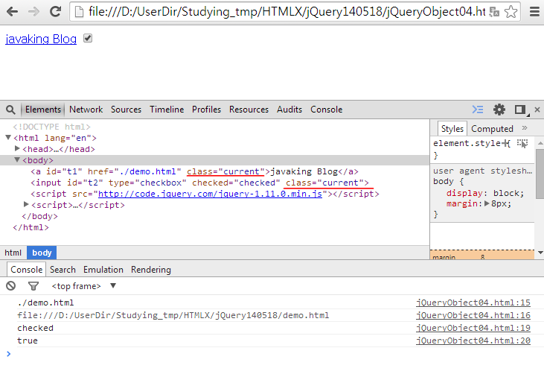This screenshot has width=544, height=380.
Task: Open the Sources tab
Action: (x=126, y=110)
